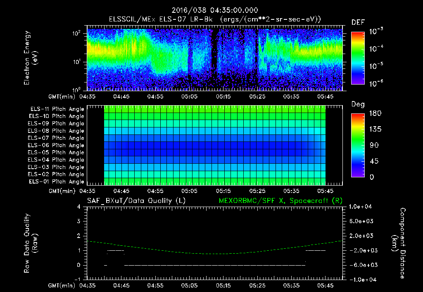The height and width of the screenshot is (292, 423).
Task: Click the 10^1 energy axis value
Action: [76, 62]
